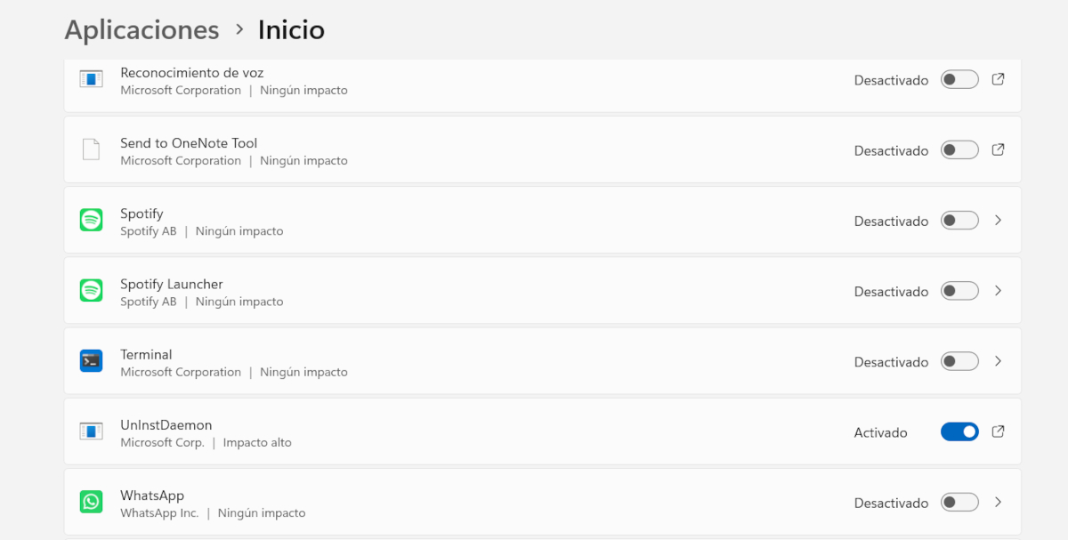Go back to Aplicaciones breadcrumb
1068x540 pixels.
click(x=142, y=30)
